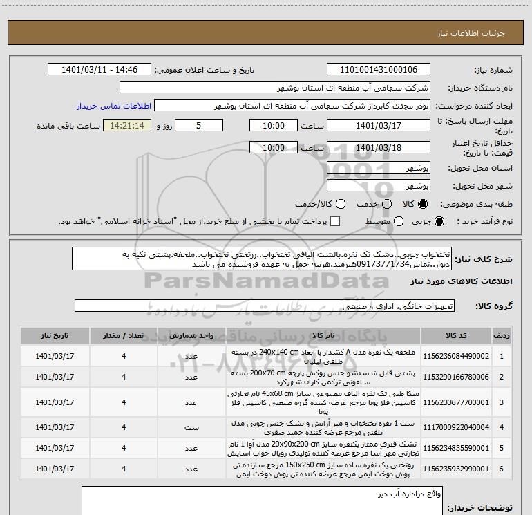Click product code 1156235932990001
Screen dimensions: 532x515
456,469
